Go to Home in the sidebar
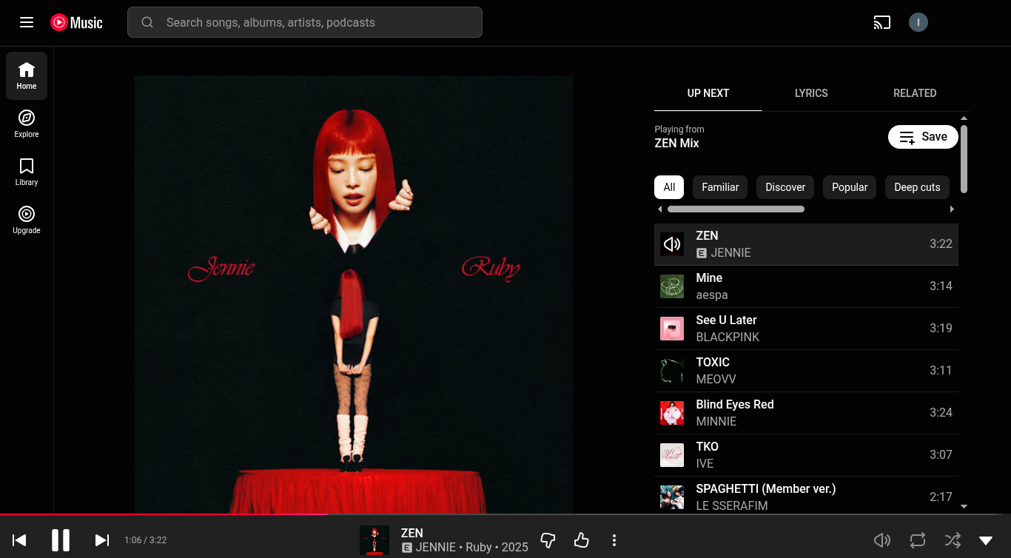 (27, 75)
